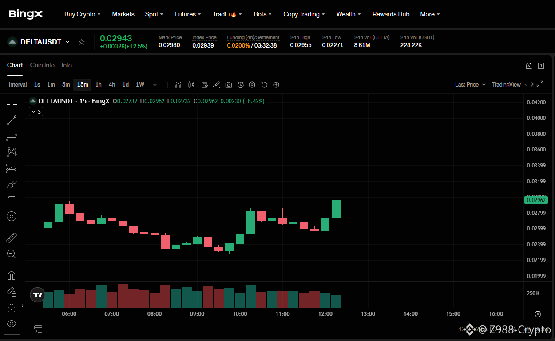Toggle hide all drawings eye icon

12,324
